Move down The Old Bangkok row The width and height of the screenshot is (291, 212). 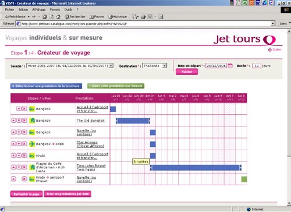pyautogui.click(x=19, y=121)
